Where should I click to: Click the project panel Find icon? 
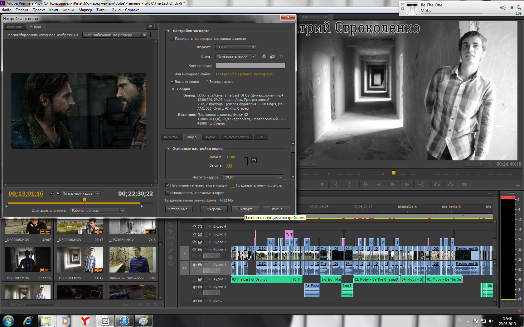click(x=133, y=305)
